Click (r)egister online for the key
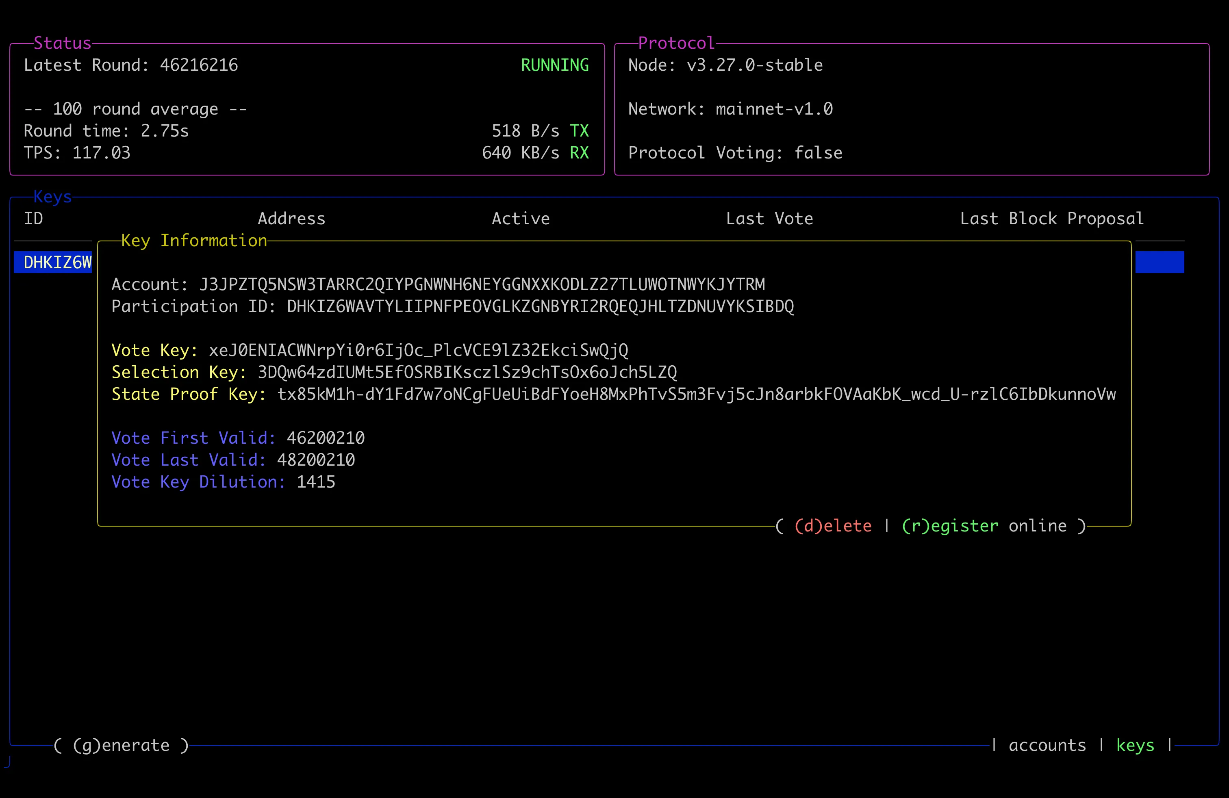Image resolution: width=1229 pixels, height=798 pixels. (x=949, y=525)
